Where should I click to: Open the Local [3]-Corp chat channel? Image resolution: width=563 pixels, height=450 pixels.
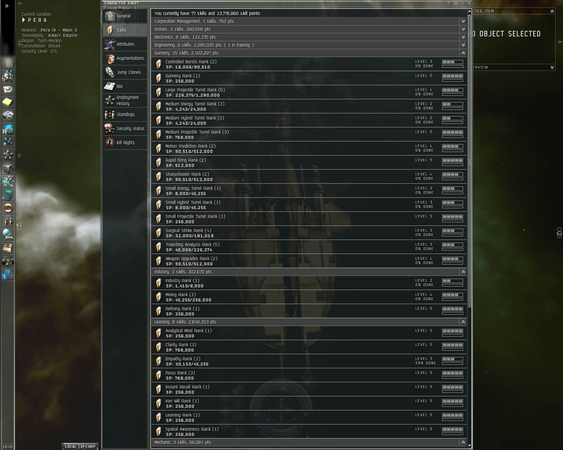(x=80, y=446)
